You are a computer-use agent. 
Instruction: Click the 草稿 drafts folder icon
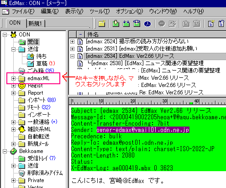click(x=31, y=64)
